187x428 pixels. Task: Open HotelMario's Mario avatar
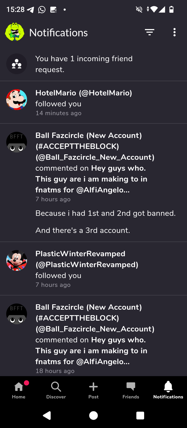(17, 100)
